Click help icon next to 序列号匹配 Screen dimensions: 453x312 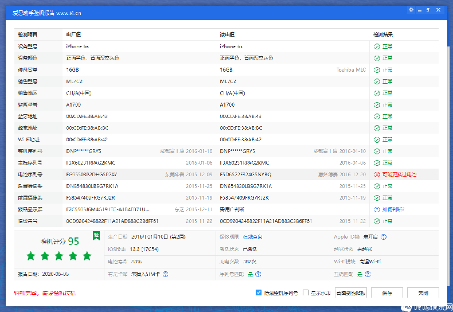(x=258, y=274)
